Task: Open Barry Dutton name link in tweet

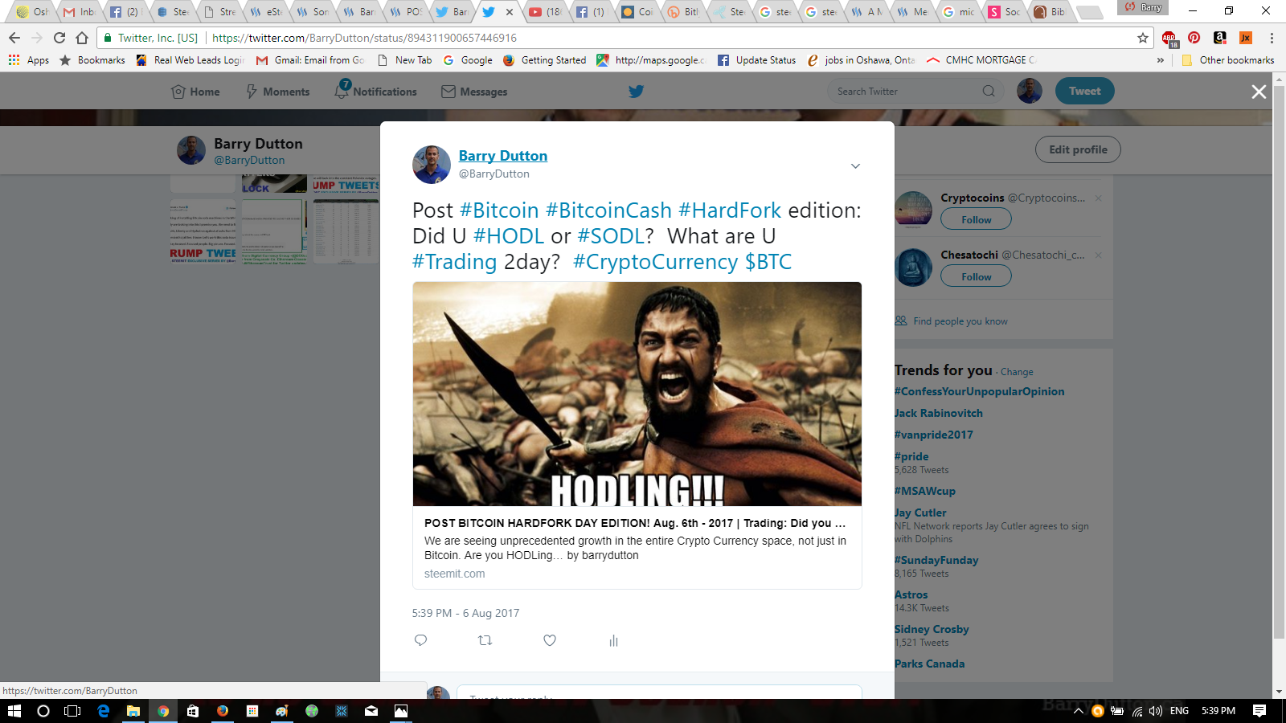Action: point(502,156)
